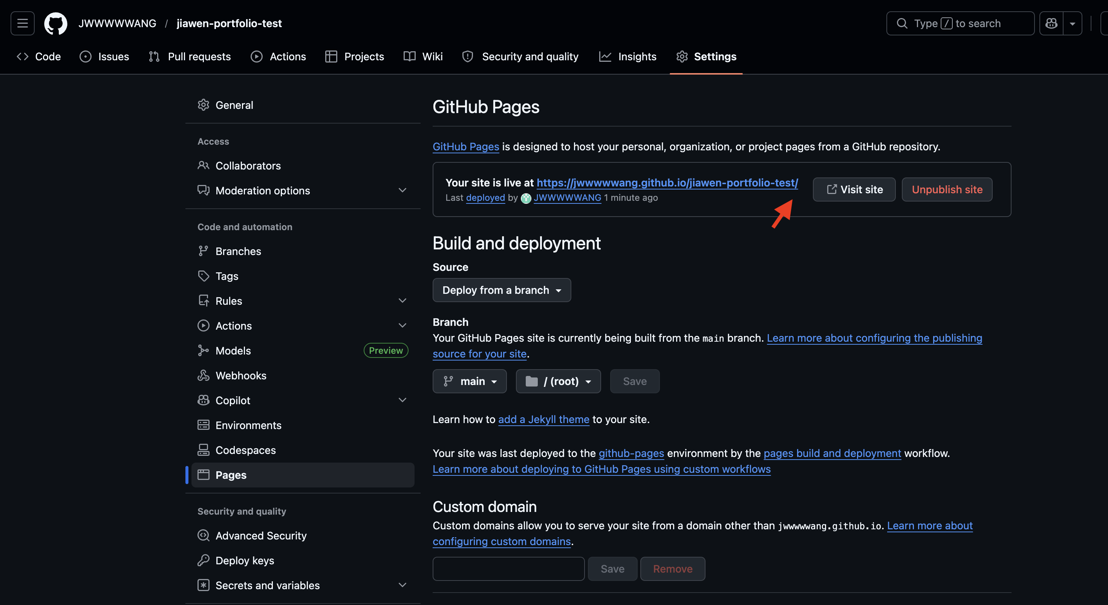Open the main branch selector dropdown
The width and height of the screenshot is (1108, 605).
(x=469, y=381)
